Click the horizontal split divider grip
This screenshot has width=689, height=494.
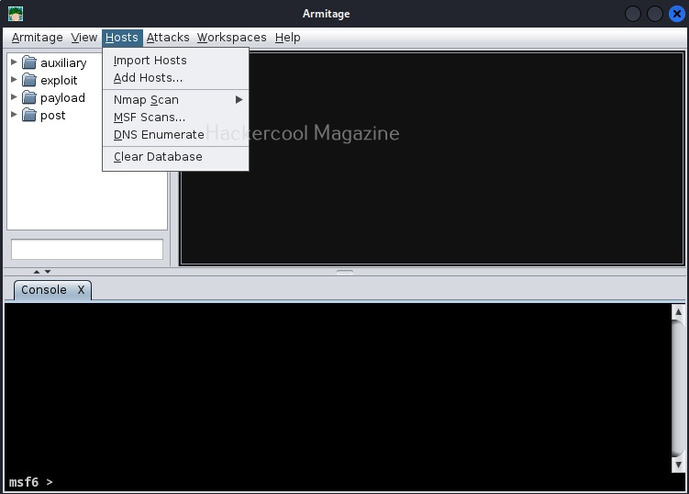(345, 272)
